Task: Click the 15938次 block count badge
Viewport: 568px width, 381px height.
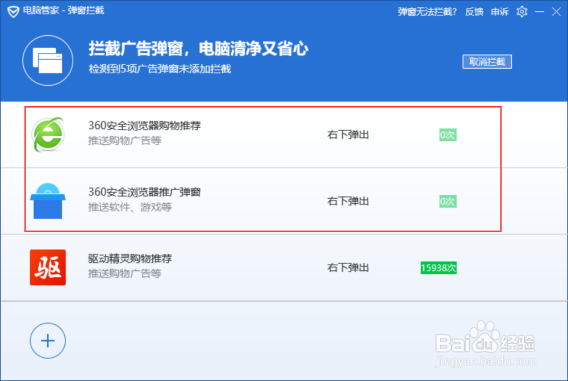Action: tap(438, 267)
